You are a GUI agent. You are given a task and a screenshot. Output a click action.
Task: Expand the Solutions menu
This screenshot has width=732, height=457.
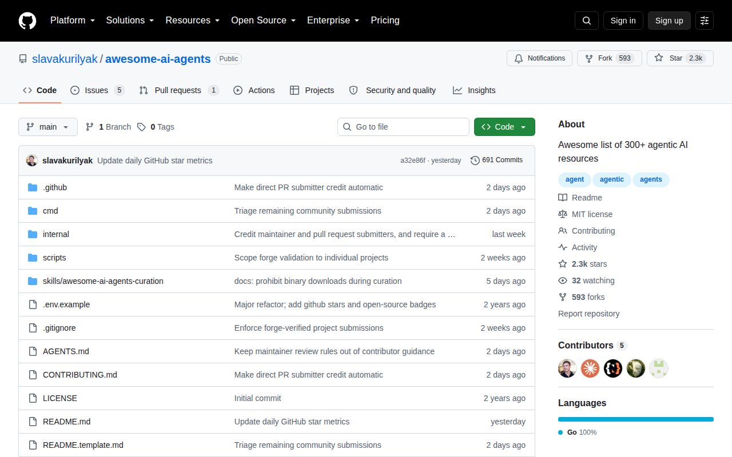[130, 21]
